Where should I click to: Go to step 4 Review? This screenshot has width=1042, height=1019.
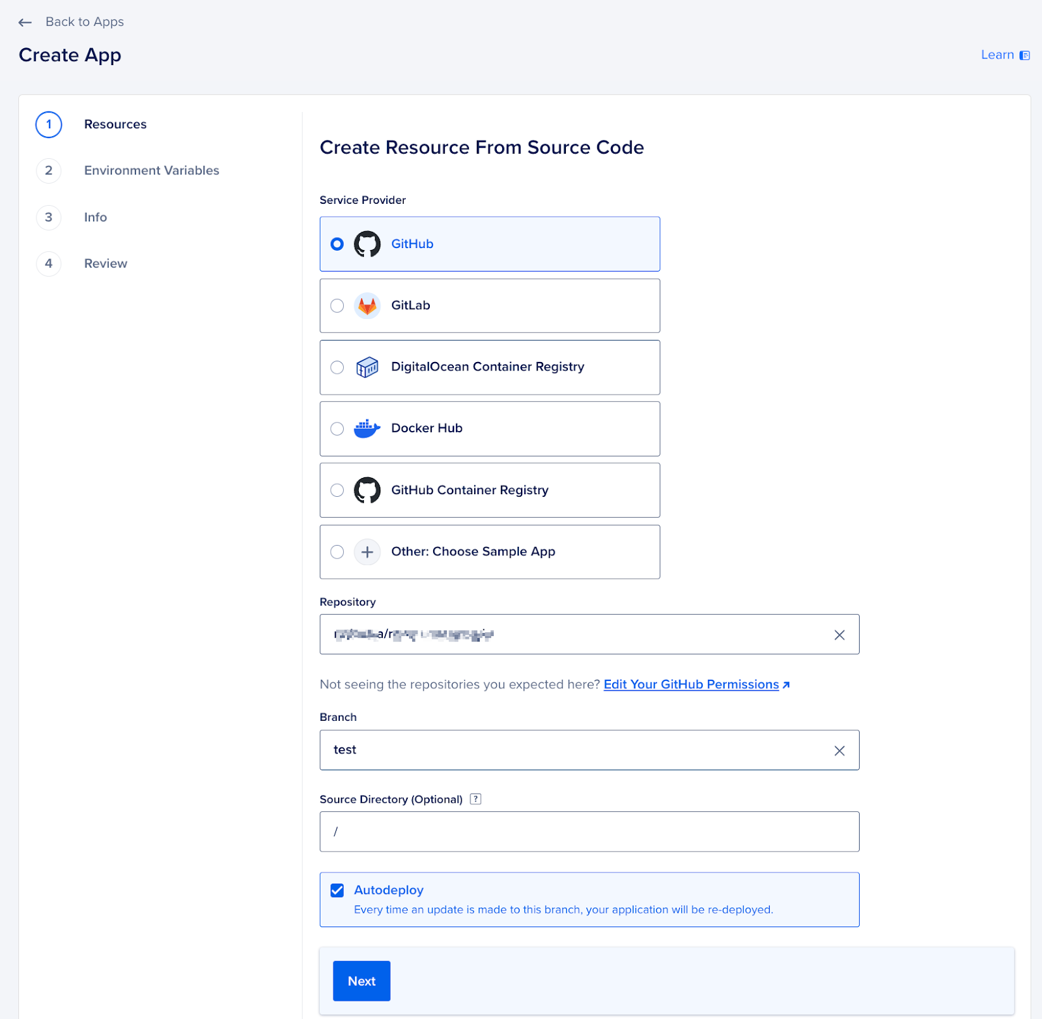tap(106, 264)
